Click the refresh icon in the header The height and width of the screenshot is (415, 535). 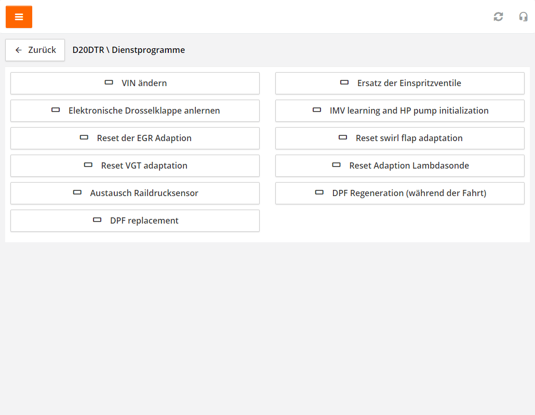[x=498, y=17]
